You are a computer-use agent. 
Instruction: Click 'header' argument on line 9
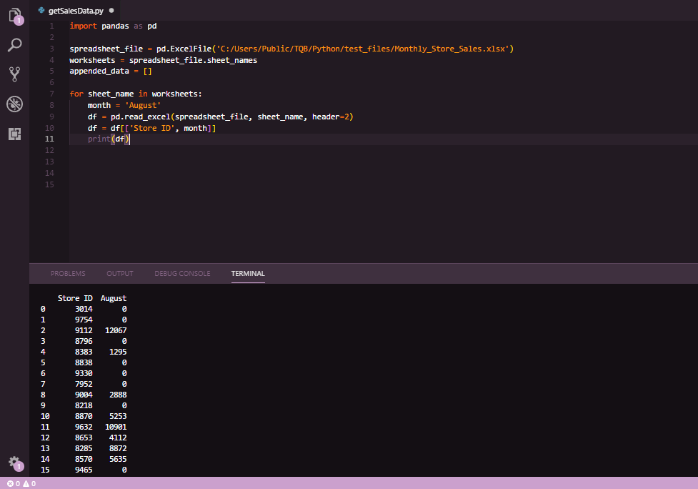326,117
